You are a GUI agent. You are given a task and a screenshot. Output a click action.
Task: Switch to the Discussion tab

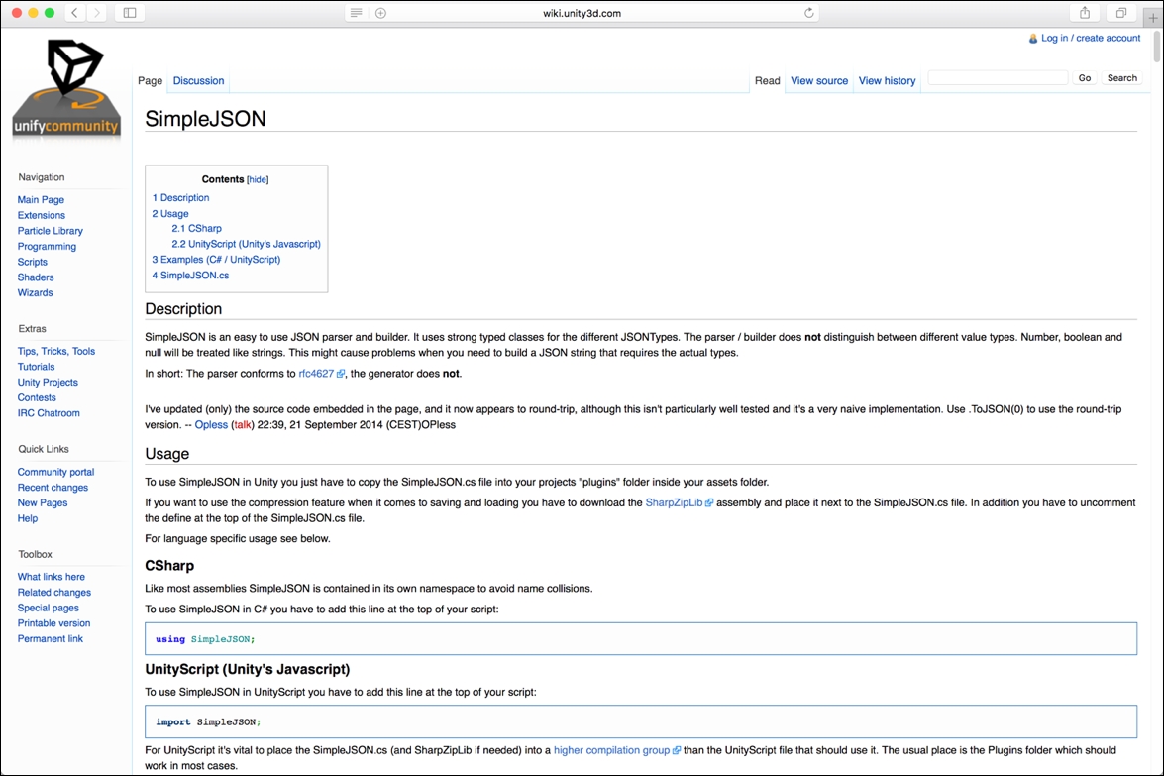coord(198,81)
